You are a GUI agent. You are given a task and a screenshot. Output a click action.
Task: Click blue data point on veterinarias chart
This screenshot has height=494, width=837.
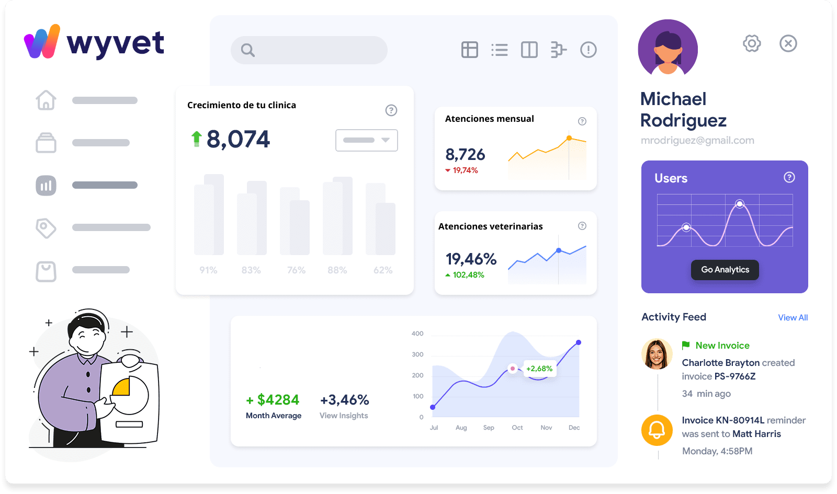point(559,250)
